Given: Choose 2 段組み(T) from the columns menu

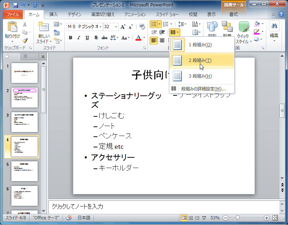Looking at the screenshot, I should tap(202, 61).
